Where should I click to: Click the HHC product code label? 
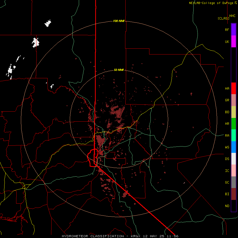(x=232, y=16)
